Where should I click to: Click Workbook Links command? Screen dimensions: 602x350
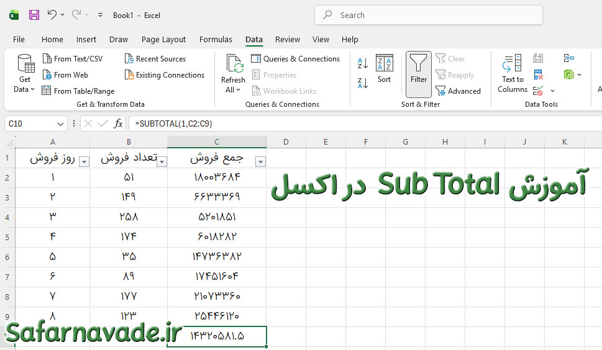click(x=284, y=91)
